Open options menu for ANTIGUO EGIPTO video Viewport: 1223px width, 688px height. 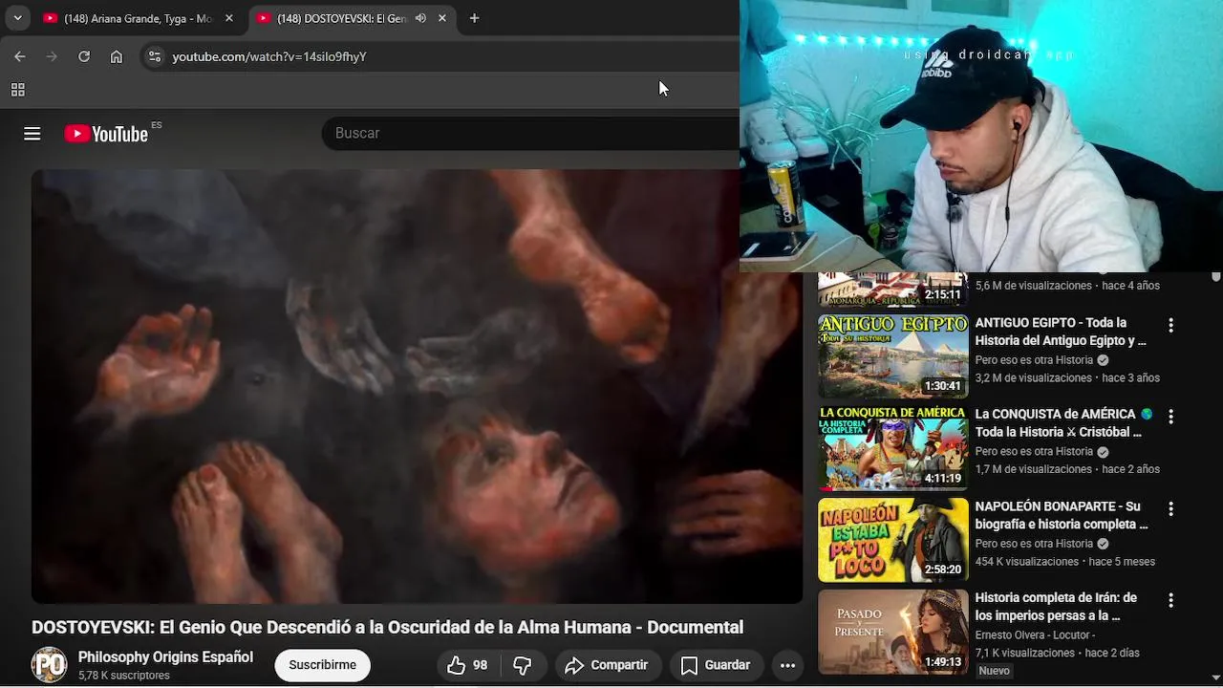click(1170, 325)
